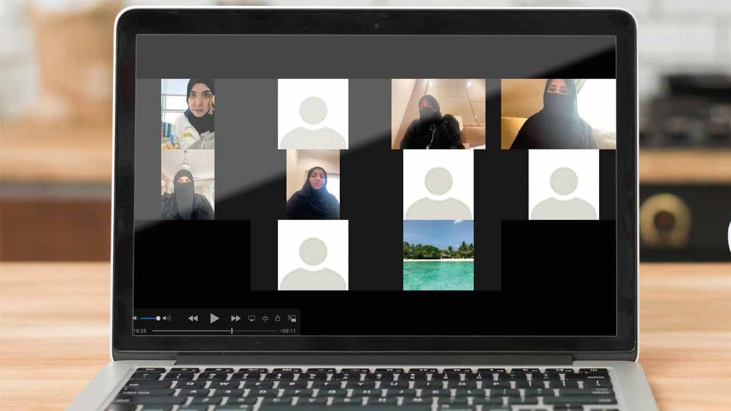The image size is (731, 411).
Task: Click the volume slider knob
Action: point(158,319)
